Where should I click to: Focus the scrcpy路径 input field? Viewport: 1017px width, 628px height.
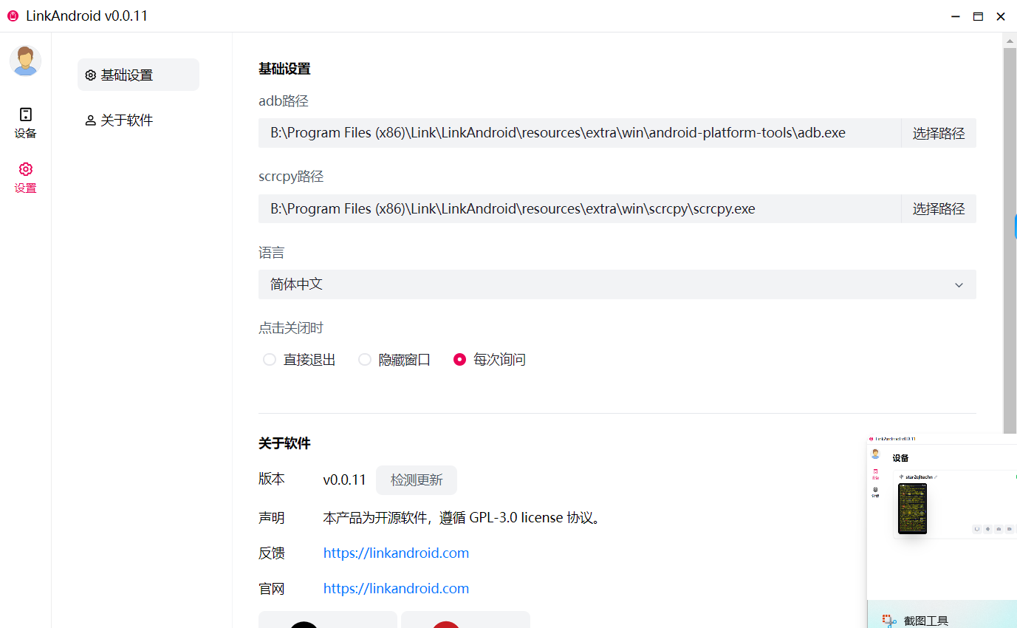click(x=580, y=208)
